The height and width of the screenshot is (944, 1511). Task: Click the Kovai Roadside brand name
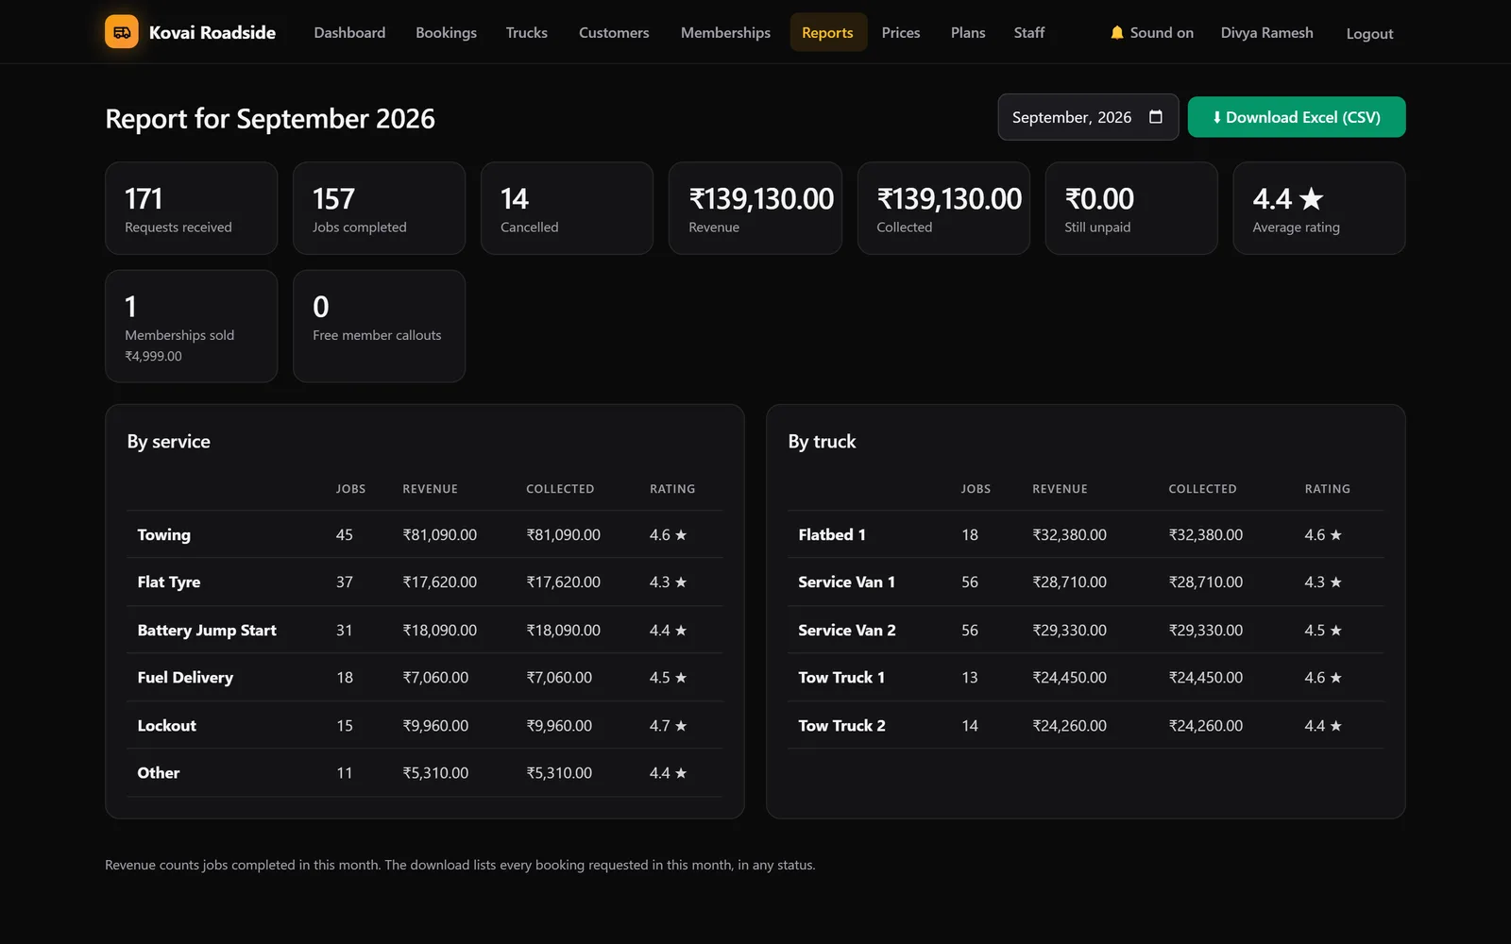[x=212, y=32]
